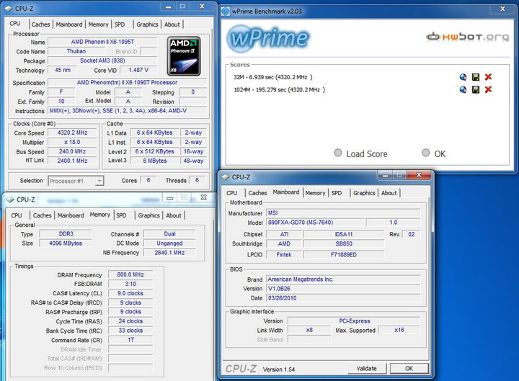The image size is (519, 381).
Task: Click the BIOS date 03/26/2010 field
Action: (x=343, y=298)
